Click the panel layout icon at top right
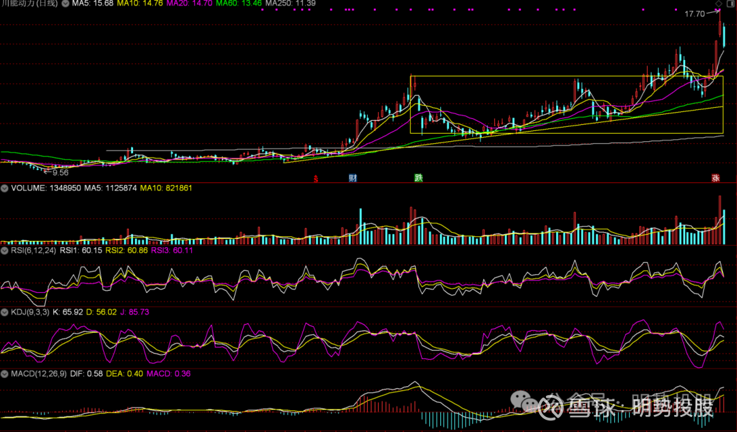 pos(731,3)
